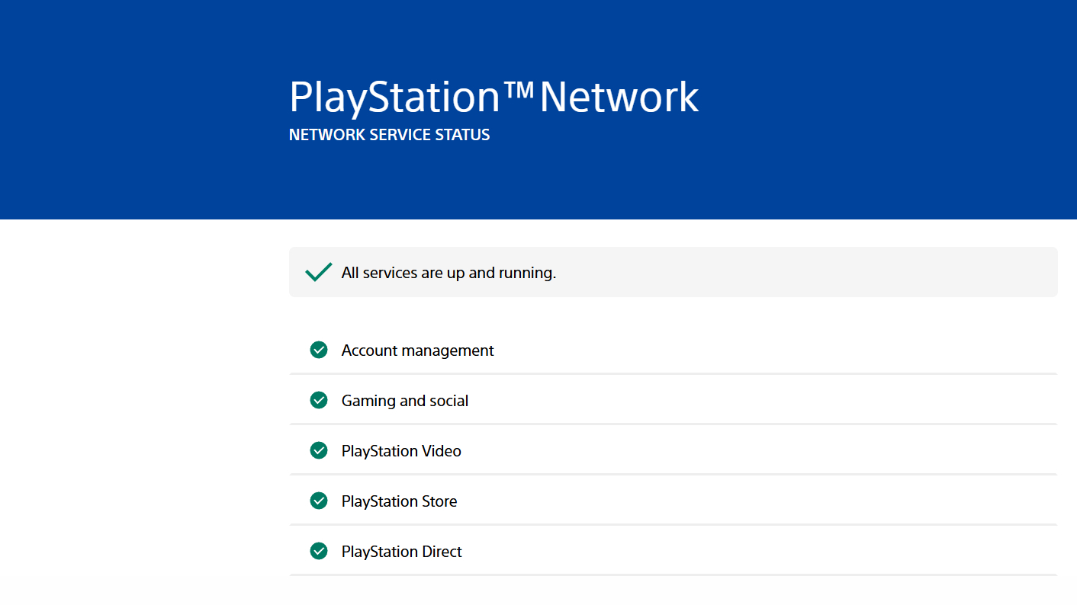The image size is (1077, 605).
Task: Click the PlayStation Direct status check icon
Action: pos(319,551)
